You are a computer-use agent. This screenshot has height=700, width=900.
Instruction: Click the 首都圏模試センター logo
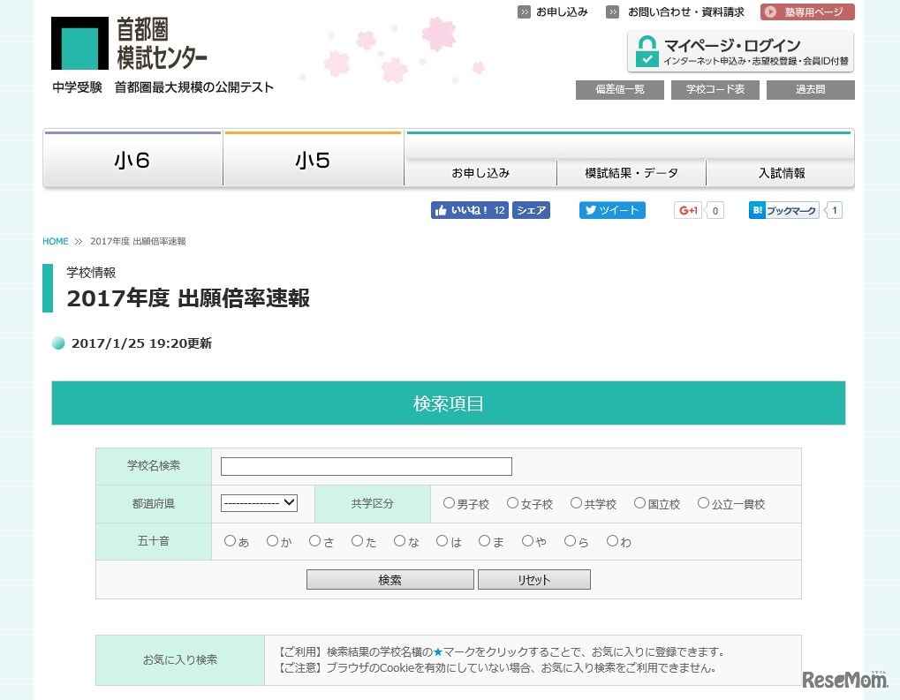coord(130,44)
